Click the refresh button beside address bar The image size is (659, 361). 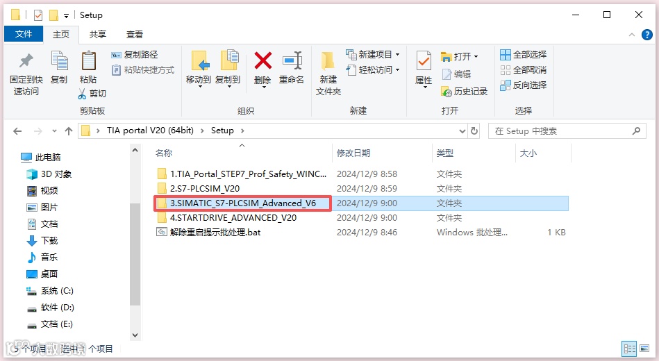coord(474,131)
